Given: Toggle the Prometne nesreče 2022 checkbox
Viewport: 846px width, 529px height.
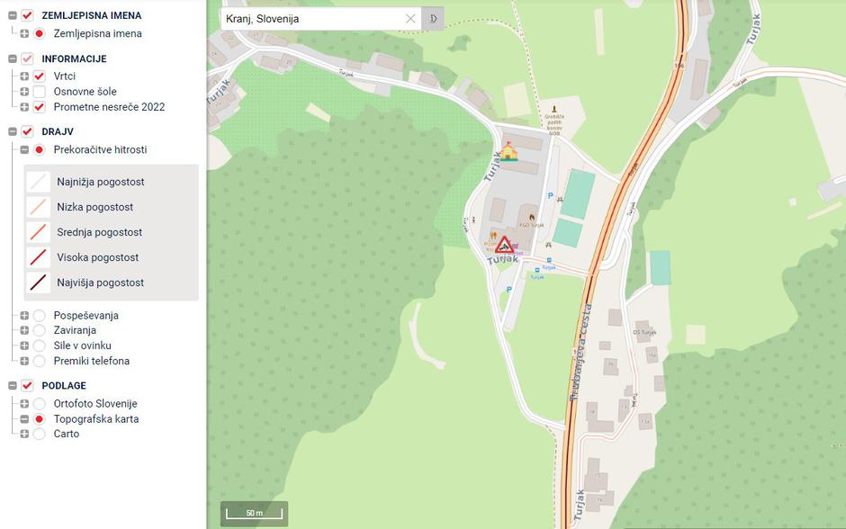Looking at the screenshot, I should [x=39, y=107].
